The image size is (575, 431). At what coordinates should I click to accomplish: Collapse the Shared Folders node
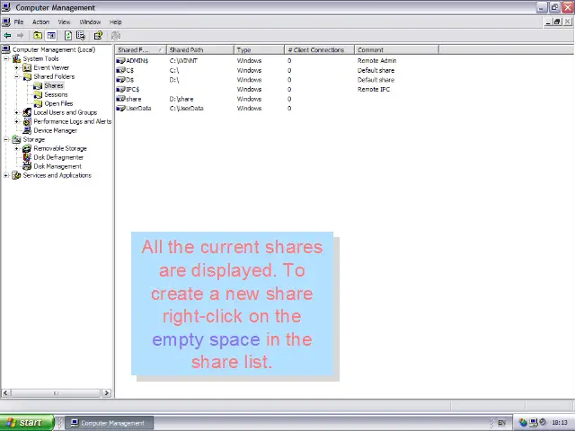[17, 76]
